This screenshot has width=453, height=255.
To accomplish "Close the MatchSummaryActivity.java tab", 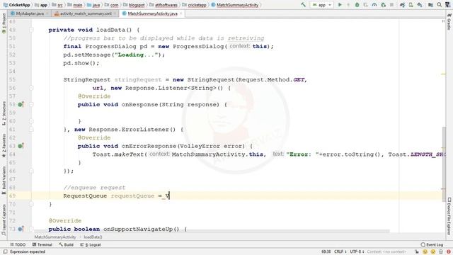I will click(x=181, y=13).
